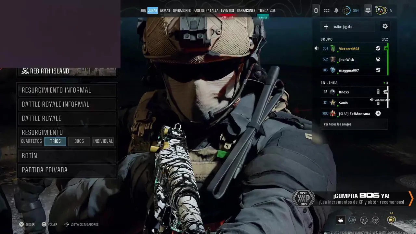Select the TRÍOS squad size
The image size is (416, 234).
pos(55,141)
